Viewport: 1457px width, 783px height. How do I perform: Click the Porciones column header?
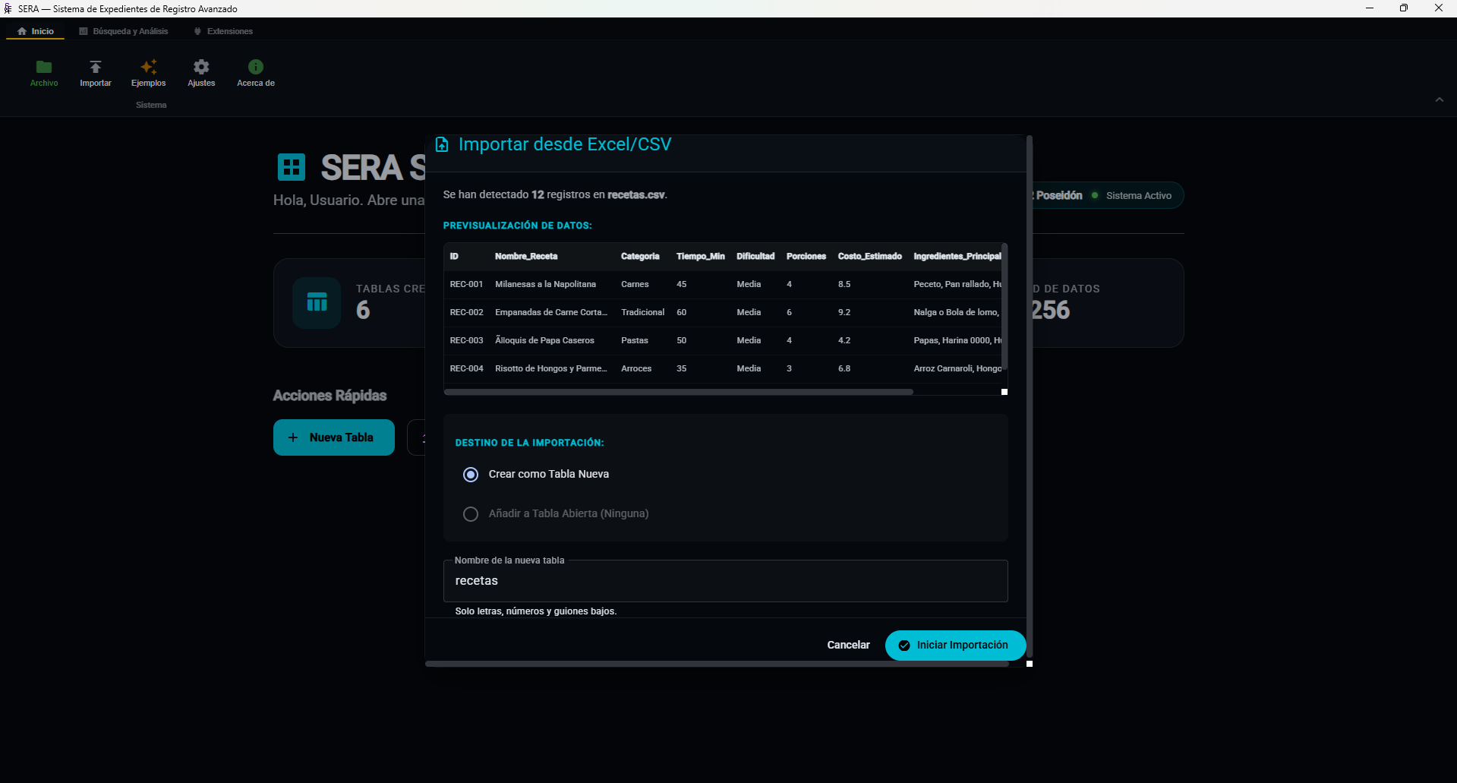tap(806, 257)
